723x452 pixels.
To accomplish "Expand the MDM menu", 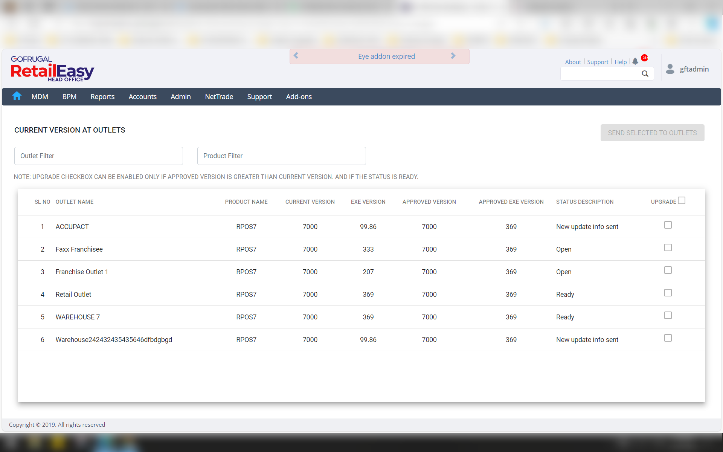I will (40, 97).
